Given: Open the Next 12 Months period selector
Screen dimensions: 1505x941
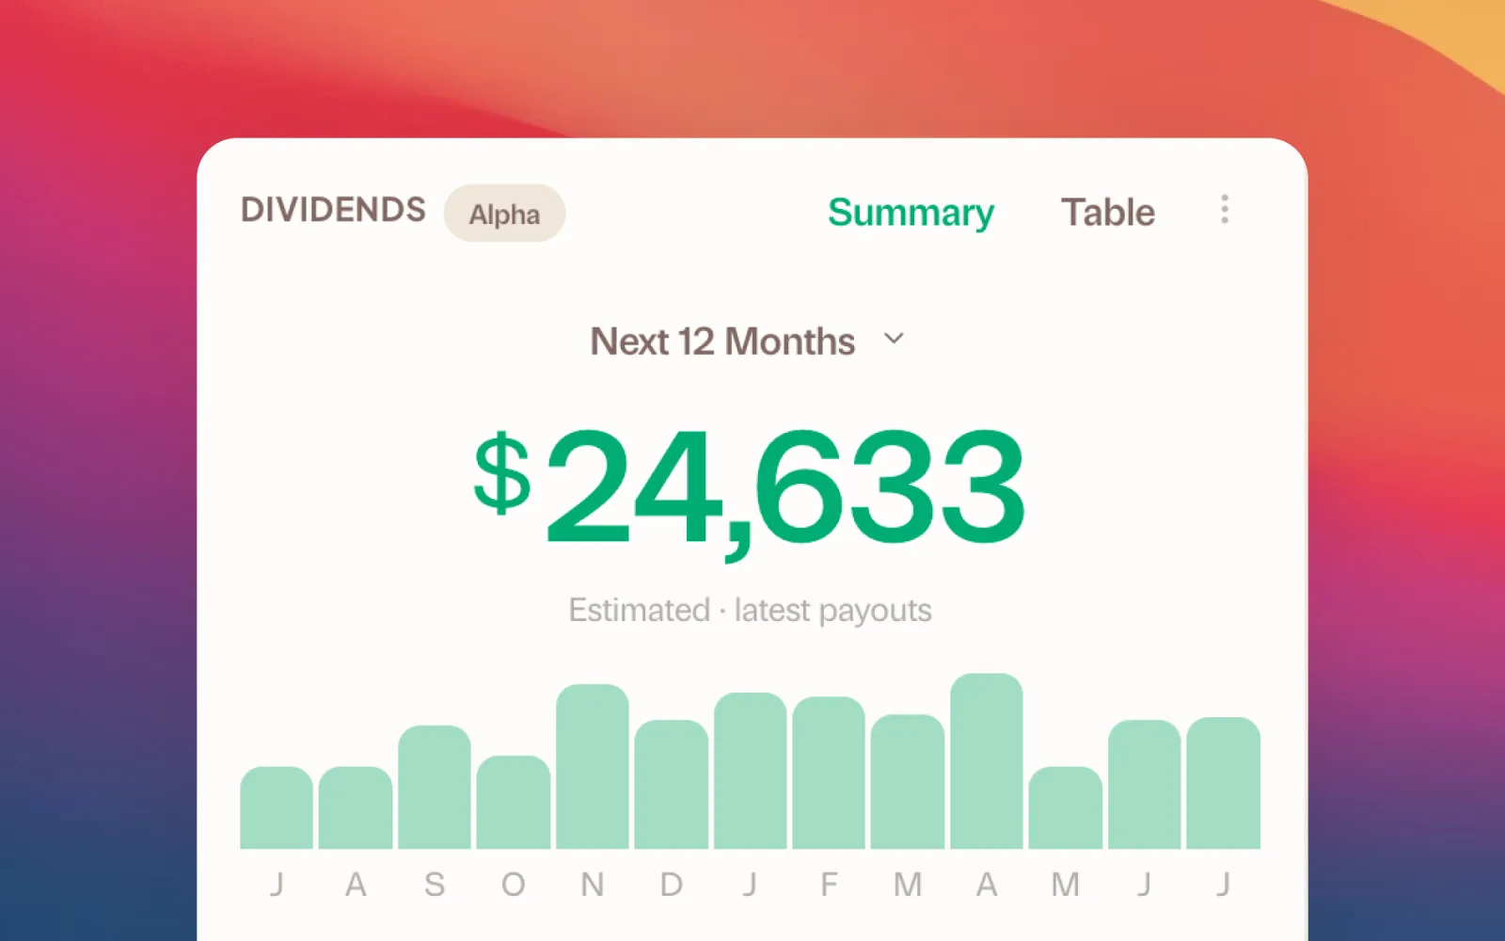Looking at the screenshot, I should [x=747, y=341].
